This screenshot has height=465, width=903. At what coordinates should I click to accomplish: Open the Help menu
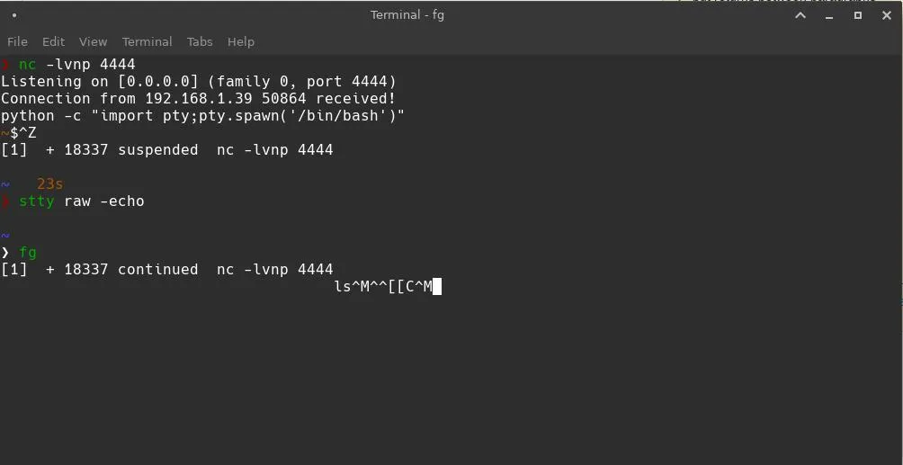pyautogui.click(x=240, y=41)
